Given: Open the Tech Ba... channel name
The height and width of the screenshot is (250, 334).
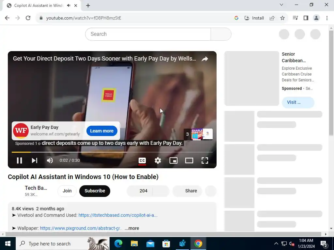Looking at the screenshot, I should click(36, 188).
